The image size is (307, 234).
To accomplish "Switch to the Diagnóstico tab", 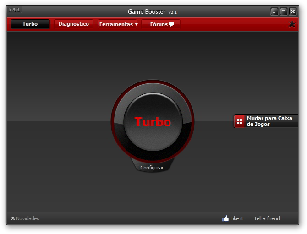I will (x=74, y=24).
